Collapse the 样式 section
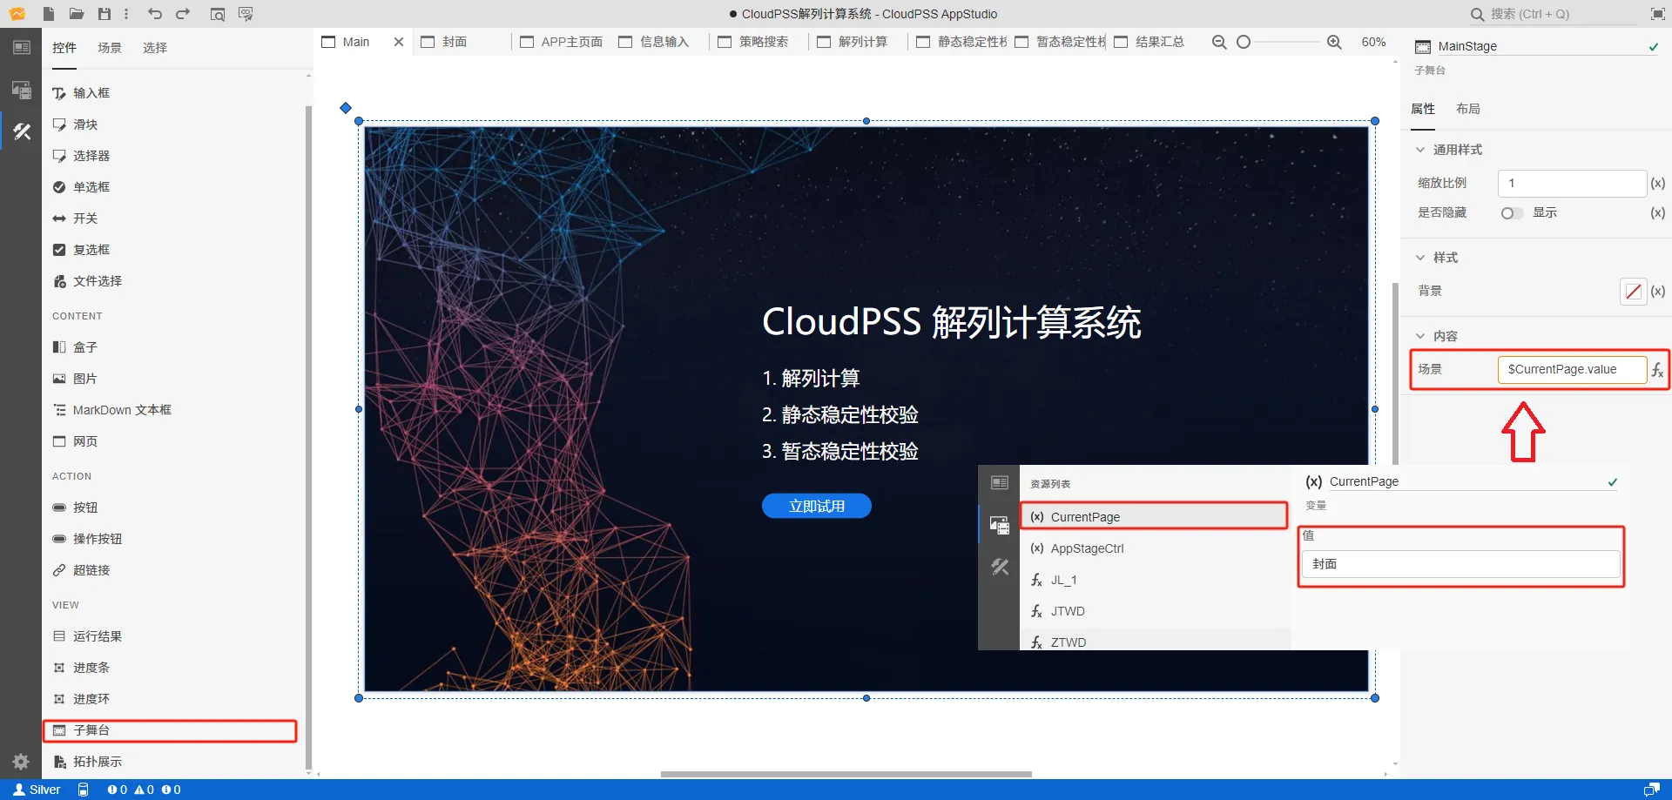1672x800 pixels. pos(1420,258)
